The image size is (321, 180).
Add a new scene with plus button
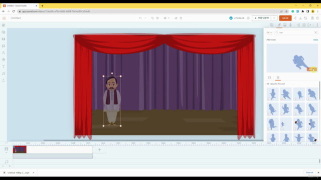(99, 149)
